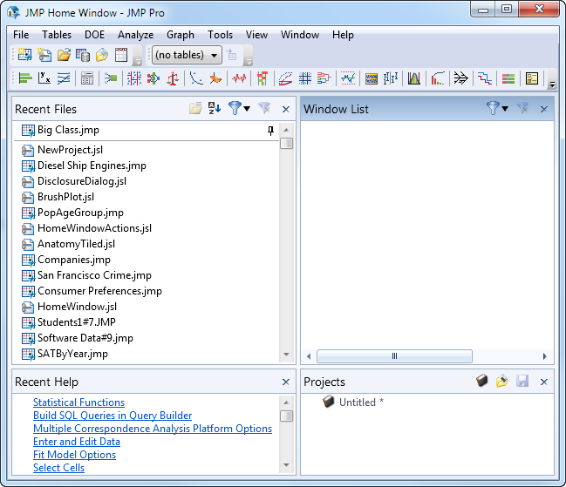The image size is (566, 487).
Task: Expand the overflow grip beside the tables dropdown
Action: pos(248,61)
